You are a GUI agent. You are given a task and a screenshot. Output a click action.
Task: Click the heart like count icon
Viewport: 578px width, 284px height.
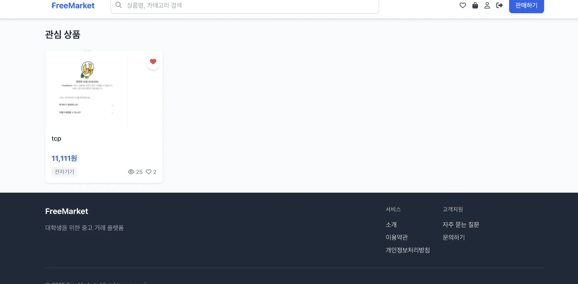pyautogui.click(x=149, y=172)
